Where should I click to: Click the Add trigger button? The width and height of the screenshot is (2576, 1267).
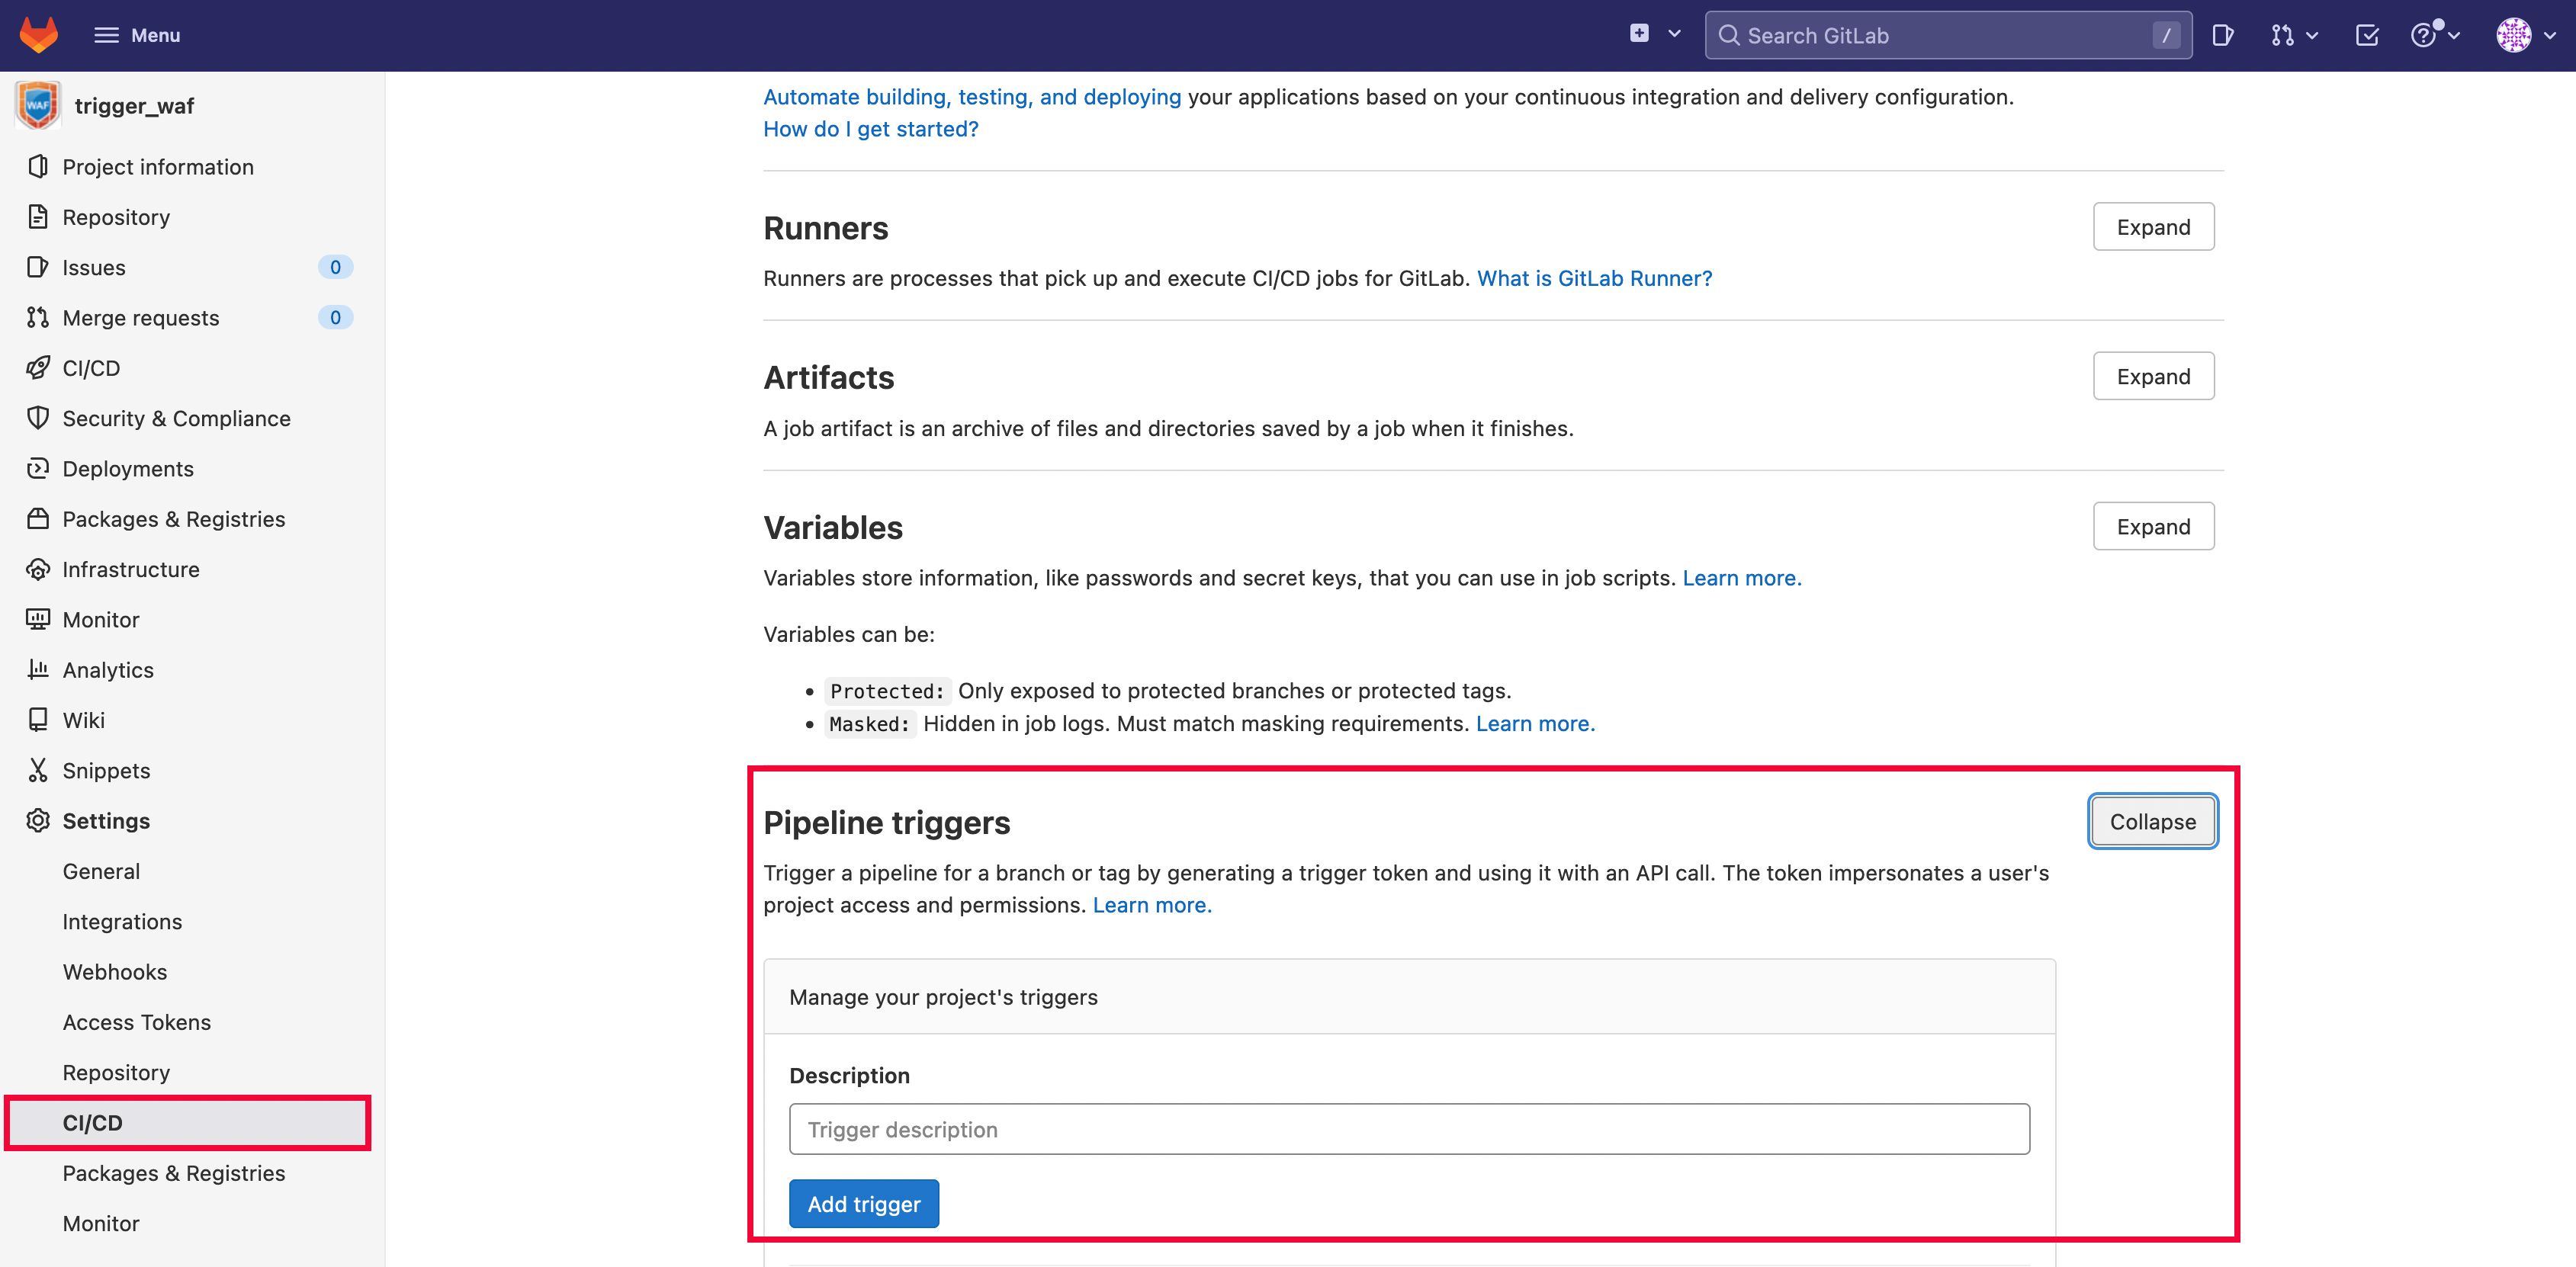863,1203
